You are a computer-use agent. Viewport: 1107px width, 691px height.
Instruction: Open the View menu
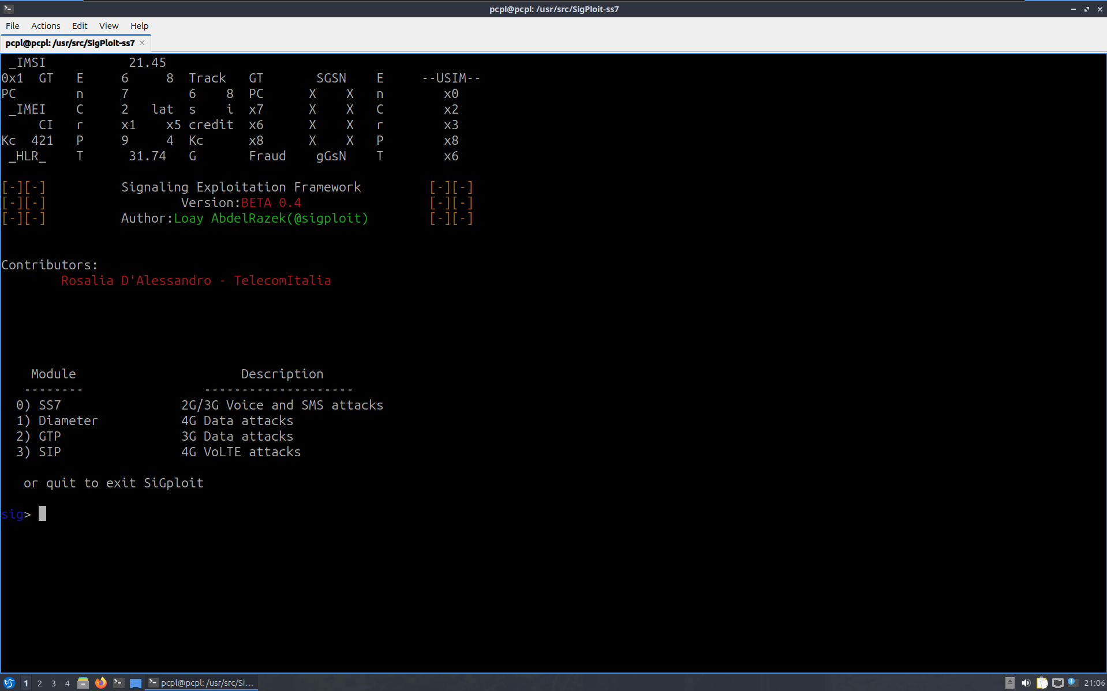[x=109, y=26]
